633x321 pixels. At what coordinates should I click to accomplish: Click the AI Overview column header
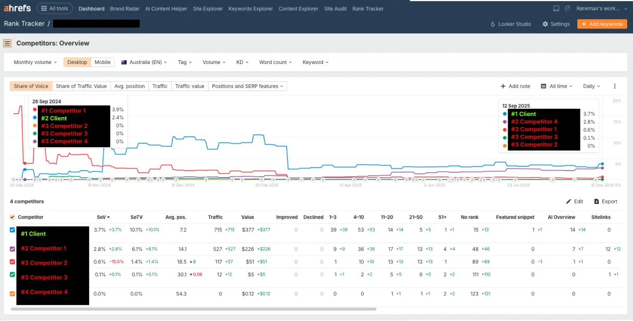point(561,217)
